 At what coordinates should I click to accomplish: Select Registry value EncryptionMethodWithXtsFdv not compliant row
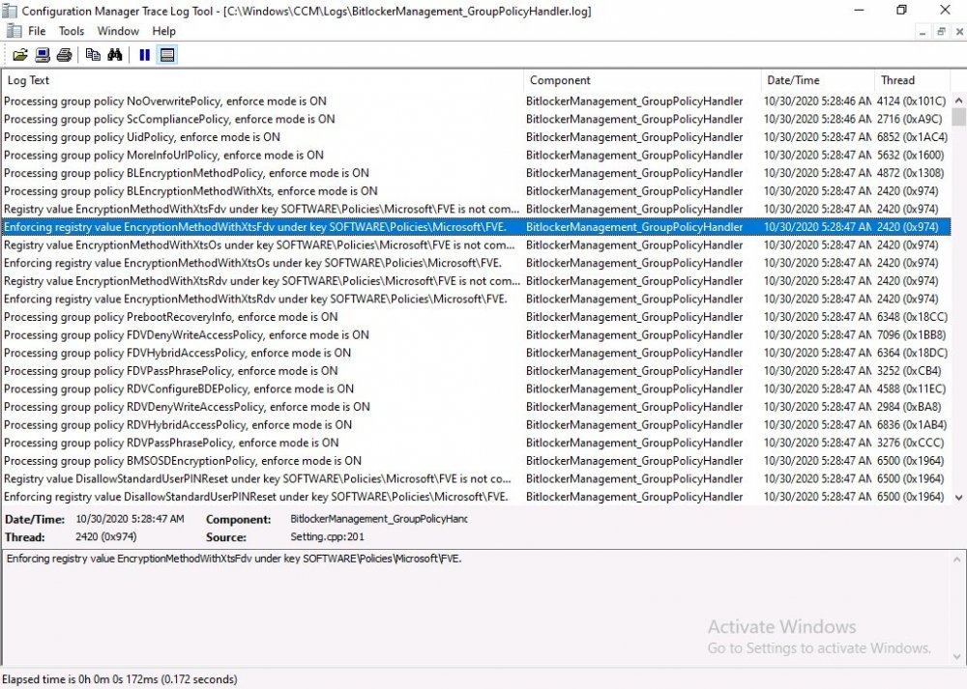tap(476, 209)
